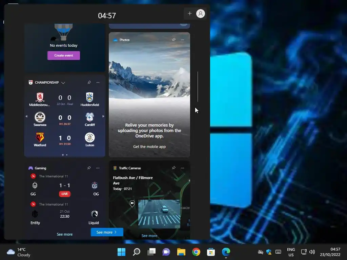Click the Create event button

(63, 56)
